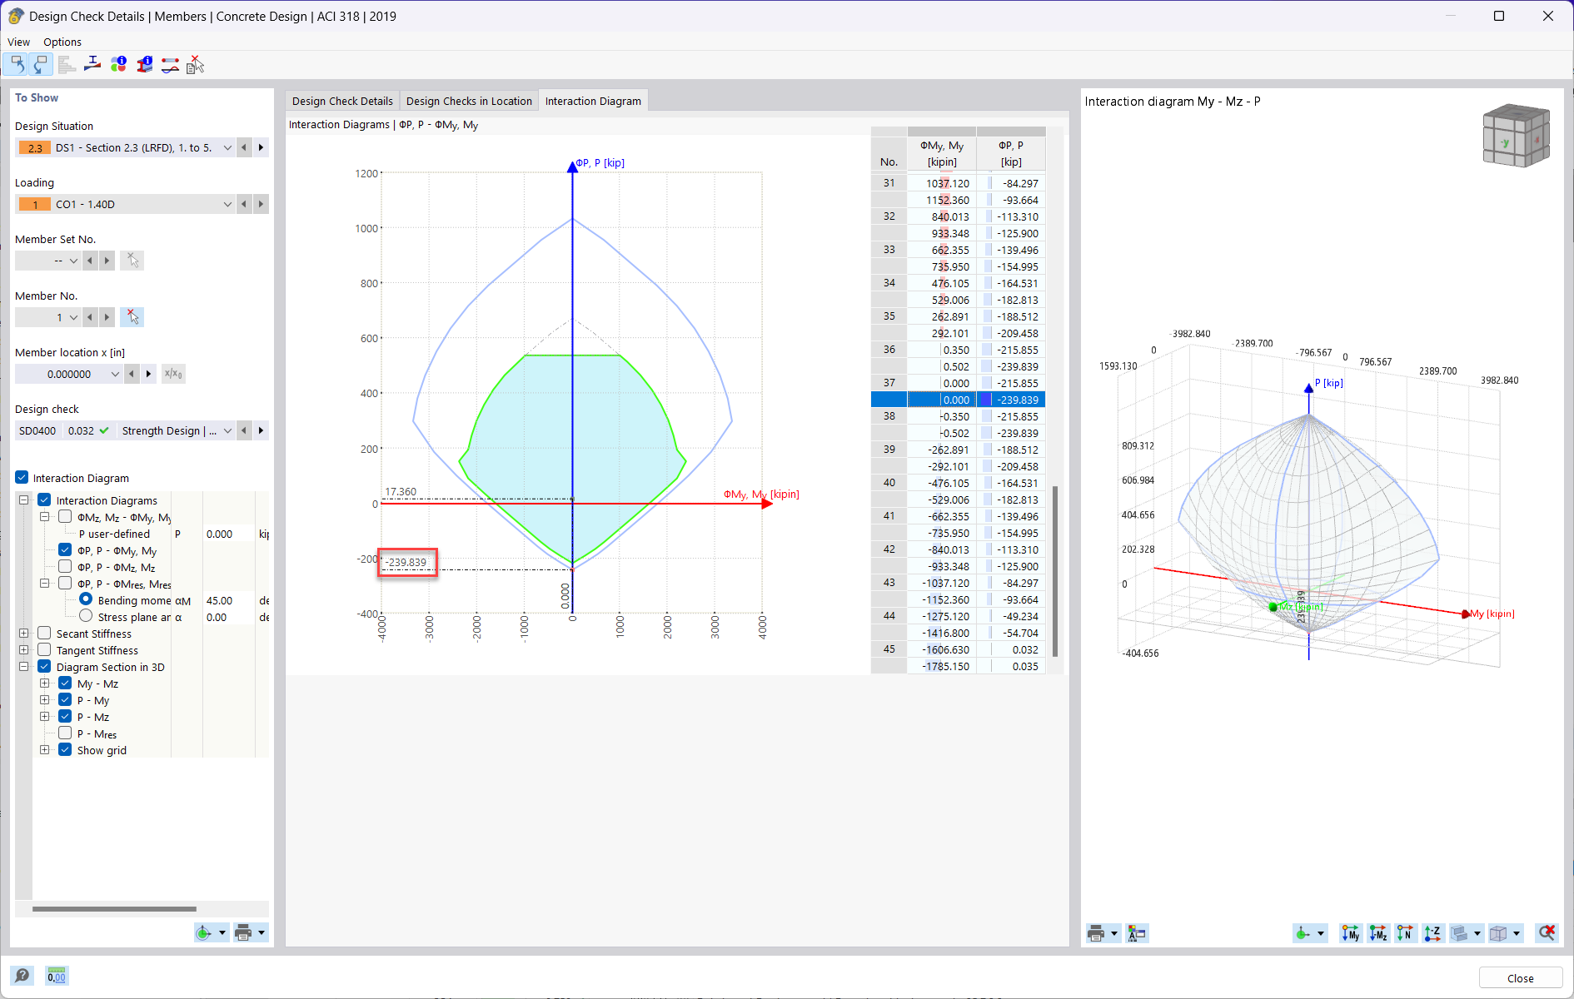
Task: Go to next member number arrow
Action: click(107, 317)
